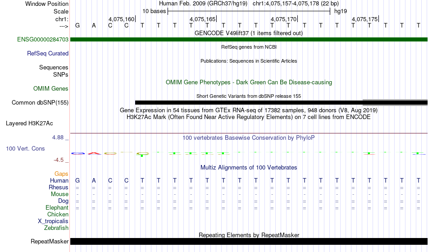Click the RepeatMasker track label

pyautogui.click(x=50, y=241)
